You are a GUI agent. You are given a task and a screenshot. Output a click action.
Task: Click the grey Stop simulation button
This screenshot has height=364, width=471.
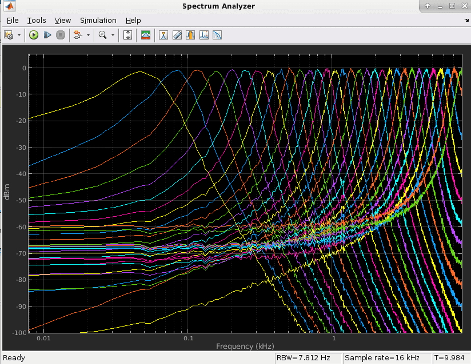[61, 35]
